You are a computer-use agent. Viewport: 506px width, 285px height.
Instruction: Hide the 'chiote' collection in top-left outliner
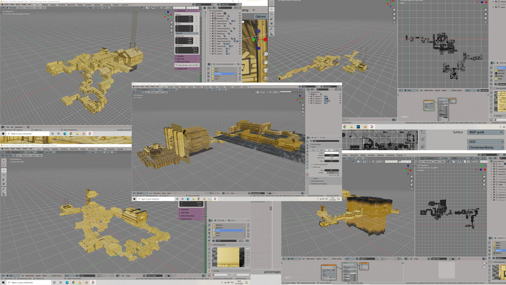pyautogui.click(x=240, y=26)
